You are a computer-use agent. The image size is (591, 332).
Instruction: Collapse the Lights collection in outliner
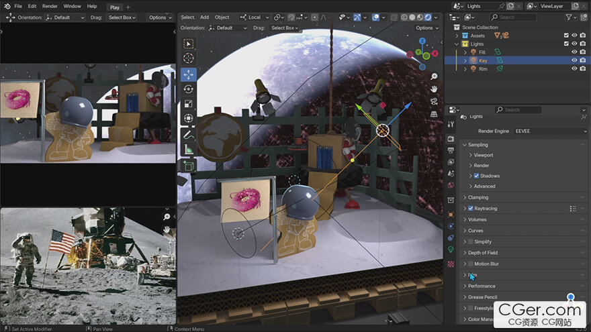(x=457, y=44)
